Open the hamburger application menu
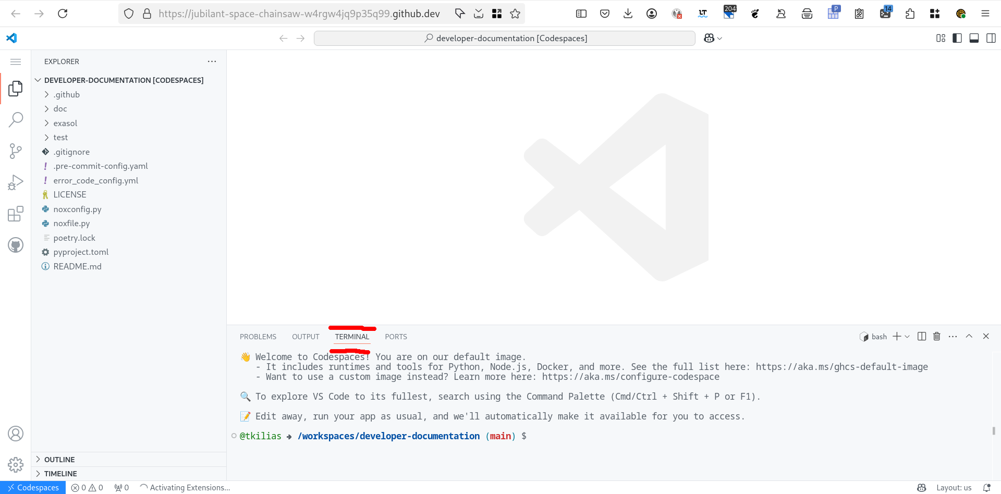The width and height of the screenshot is (1001, 494). pyautogui.click(x=16, y=61)
